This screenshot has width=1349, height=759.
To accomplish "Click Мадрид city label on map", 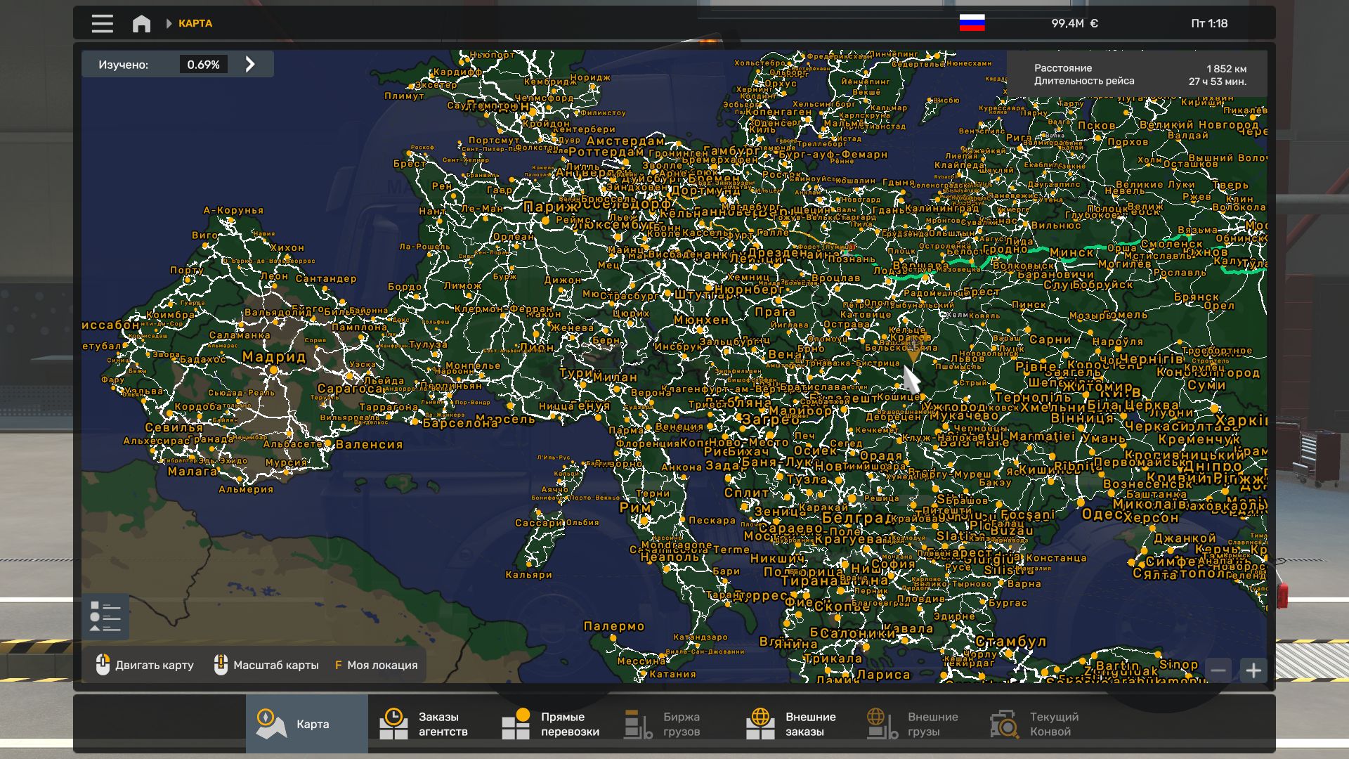I will pos(274,357).
